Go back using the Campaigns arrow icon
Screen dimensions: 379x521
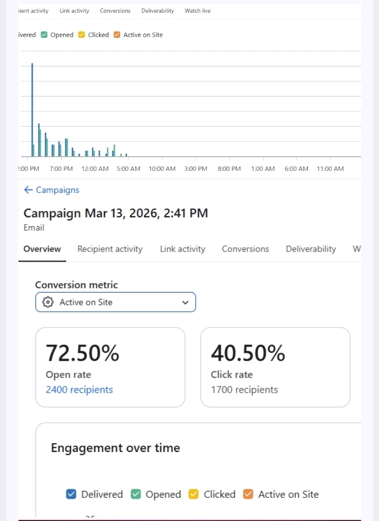point(28,190)
